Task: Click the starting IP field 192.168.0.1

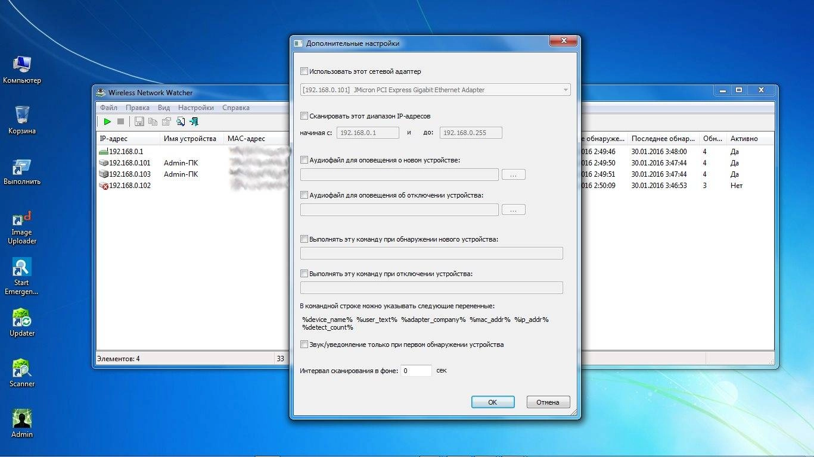Action: point(368,133)
